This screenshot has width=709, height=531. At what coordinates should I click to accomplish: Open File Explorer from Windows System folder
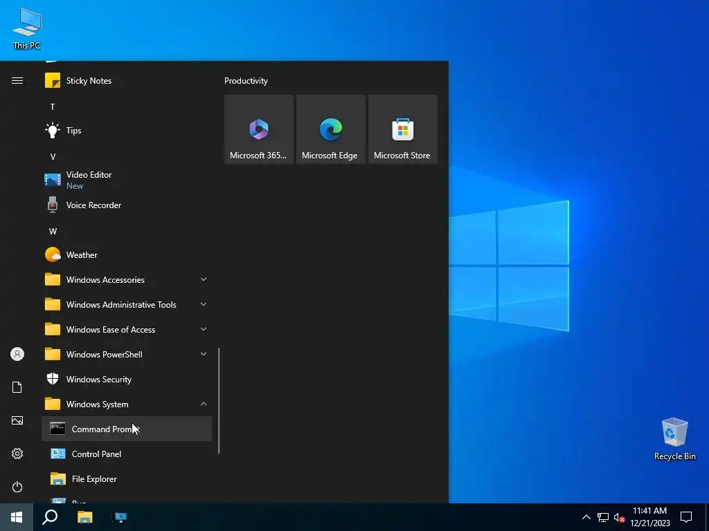pos(127,478)
